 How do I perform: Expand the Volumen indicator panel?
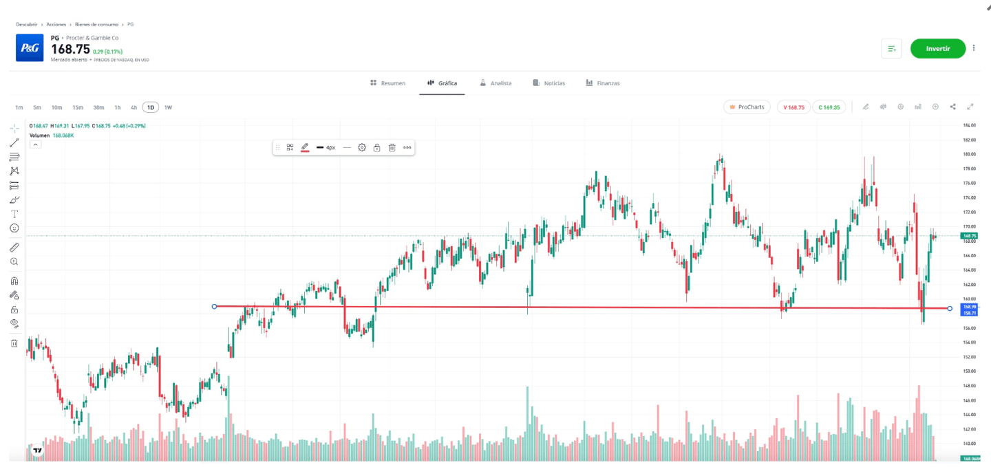coord(34,144)
